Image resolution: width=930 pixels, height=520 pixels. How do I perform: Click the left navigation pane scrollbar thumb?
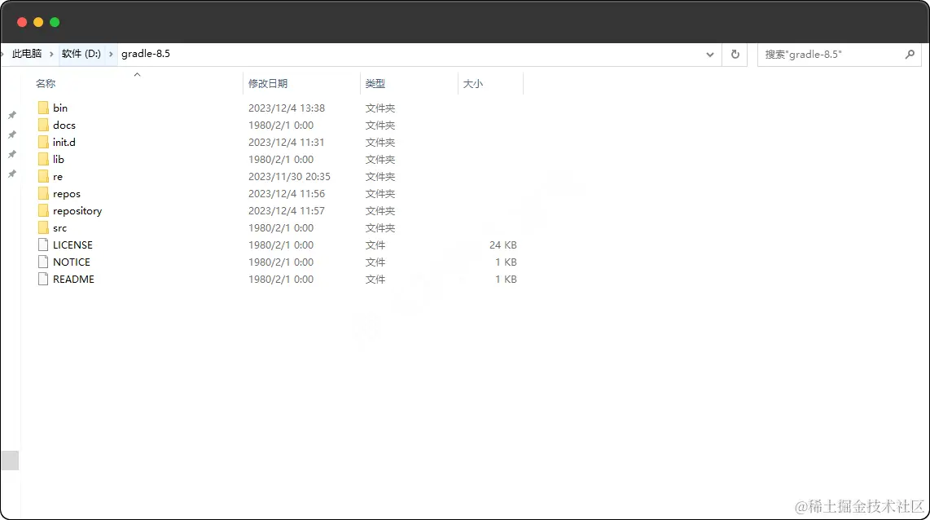pyautogui.click(x=10, y=460)
